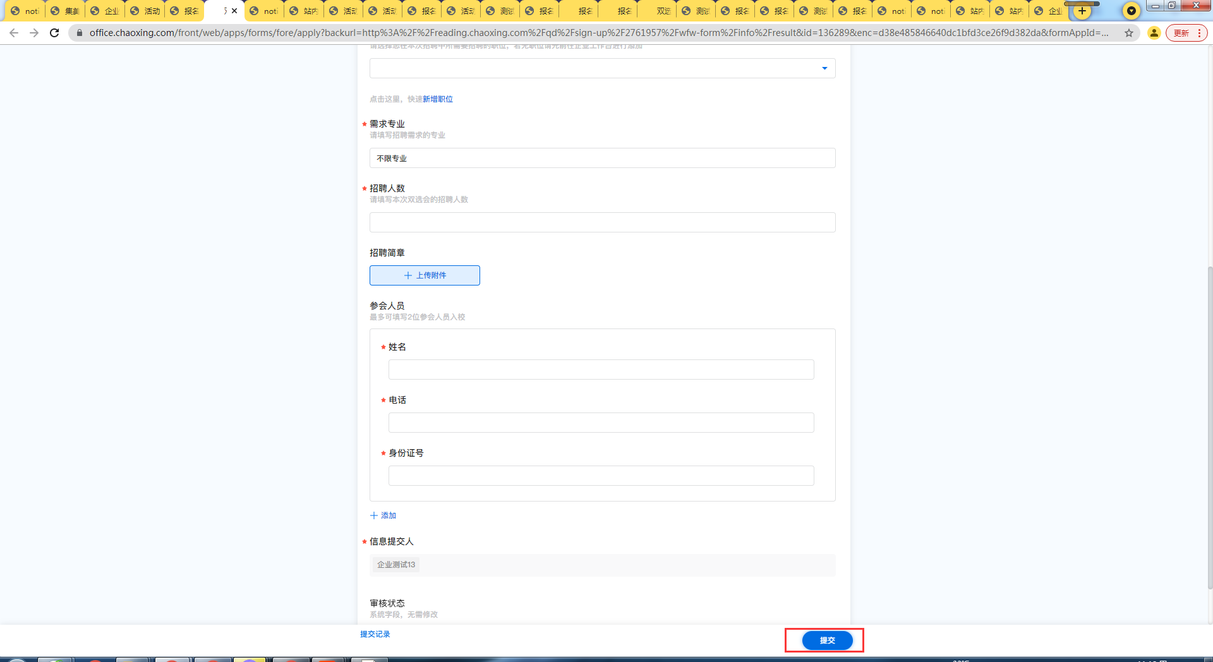Open the 提交记录 link

(x=375, y=634)
